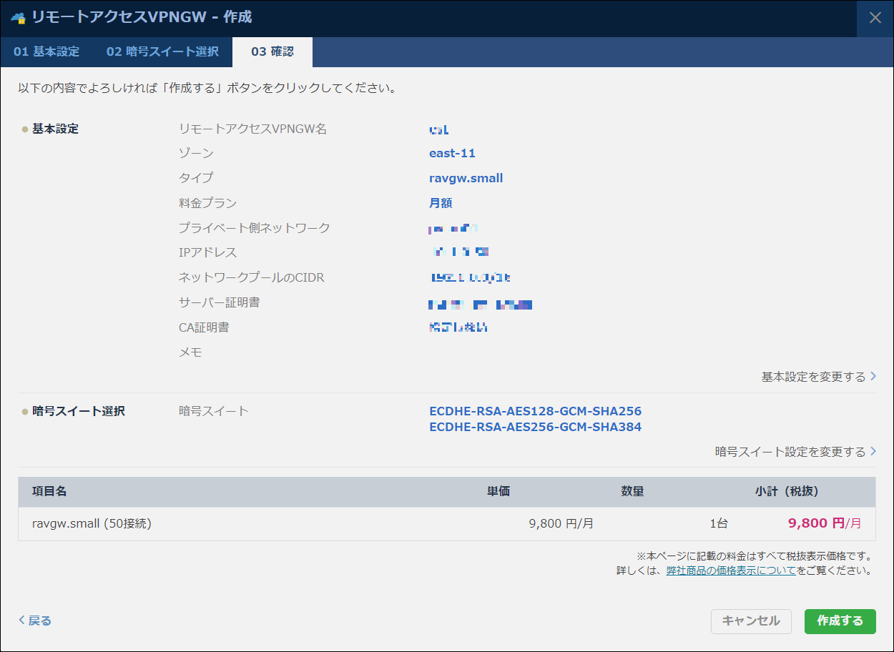The height and width of the screenshot is (652, 894).
Task: Click the 小計（税抜） column header
Action: point(786,491)
